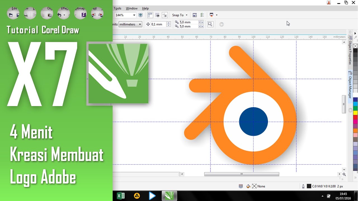This screenshot has height=201, width=358.
Task: Toggle the Show Grid button
Action: 157,15
